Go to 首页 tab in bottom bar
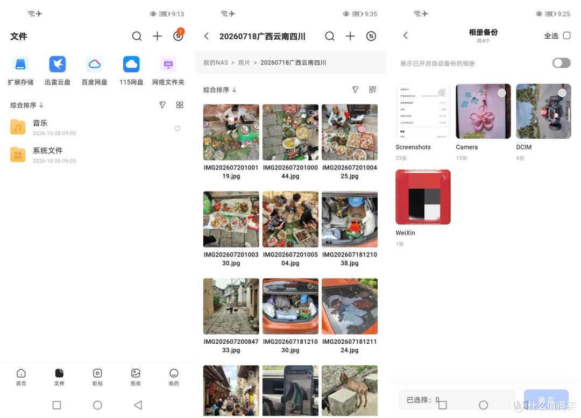Screen dimensions: 581x418 (x=21, y=377)
